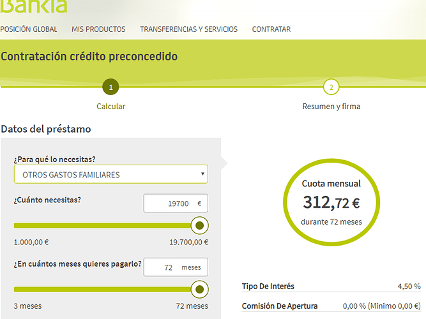Click the 0,00 % (Mínimo 0,00 €) value
This screenshot has height=319, width=426.
tap(382, 306)
